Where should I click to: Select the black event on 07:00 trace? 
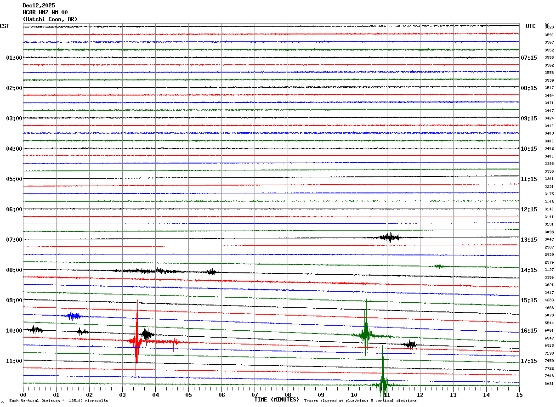(389, 237)
